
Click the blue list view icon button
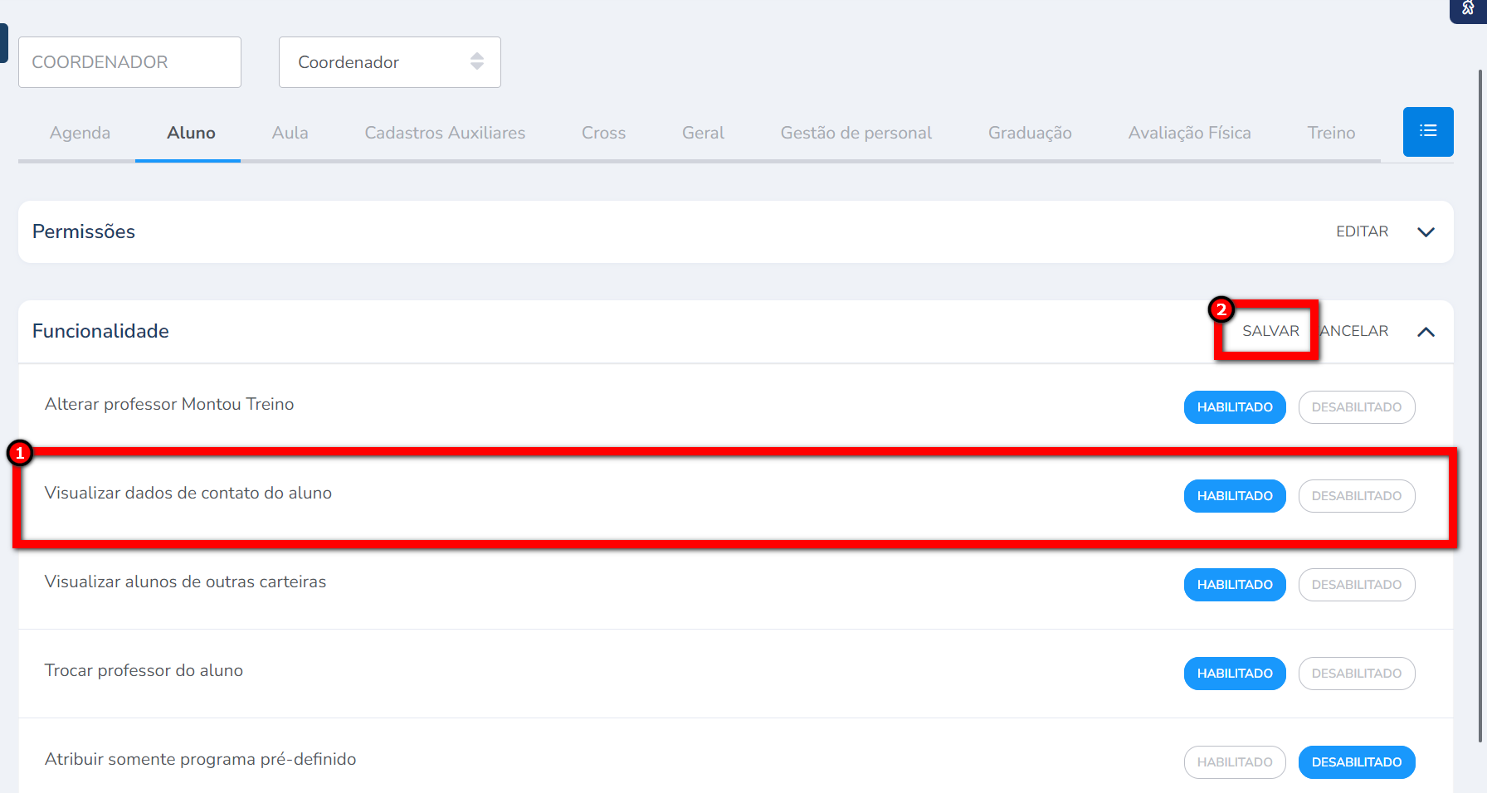point(1427,131)
